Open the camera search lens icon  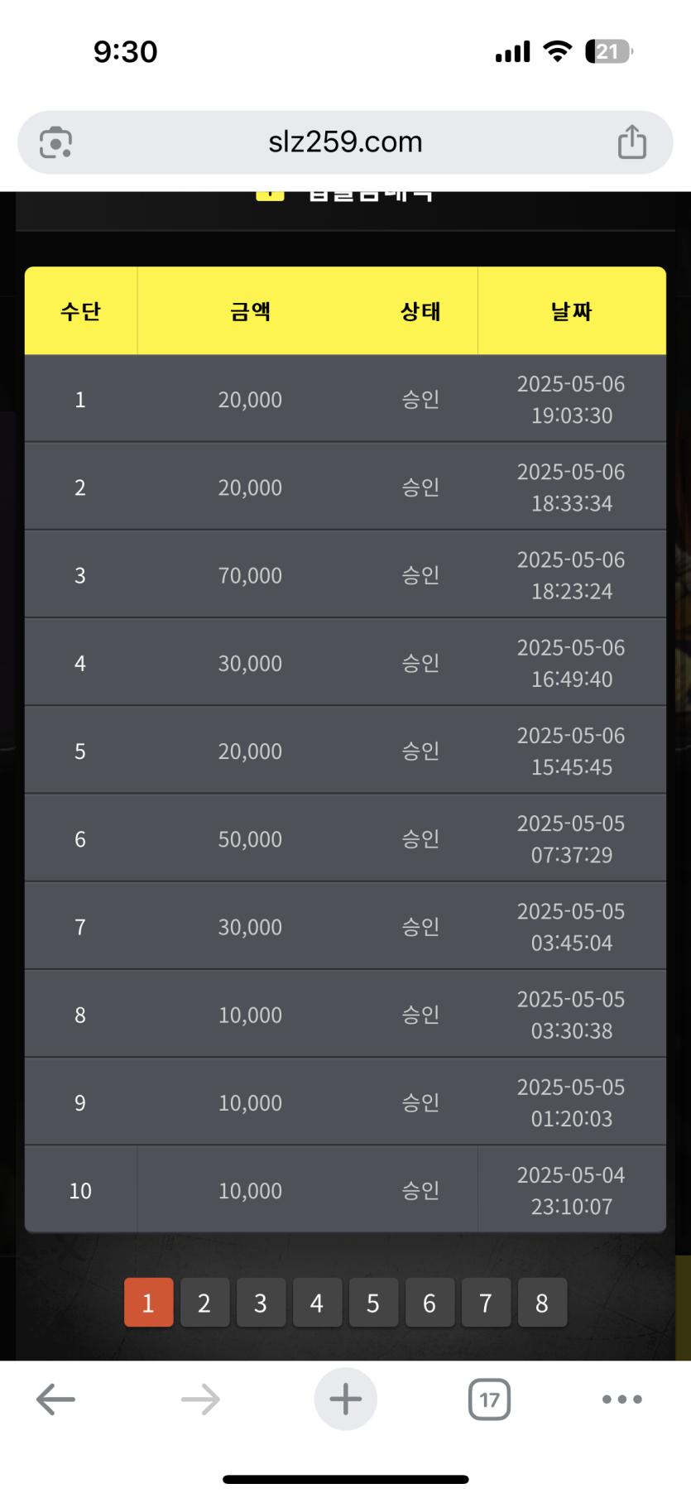(55, 142)
